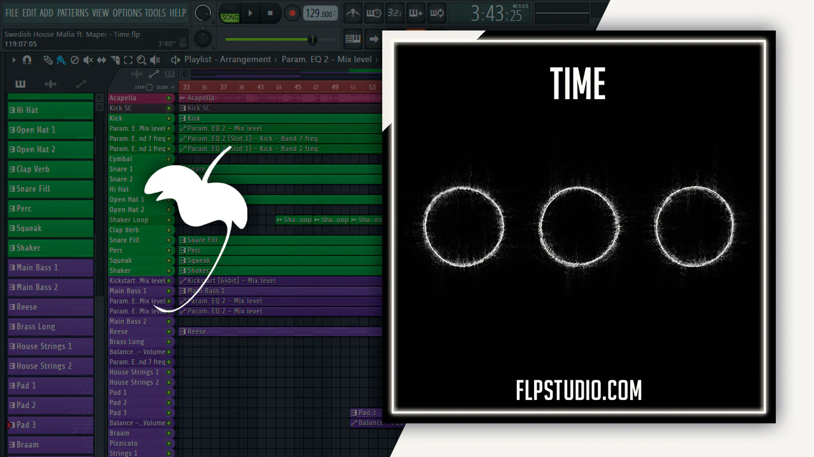The width and height of the screenshot is (814, 457).
Task: Select the Select tool
Action: click(128, 60)
